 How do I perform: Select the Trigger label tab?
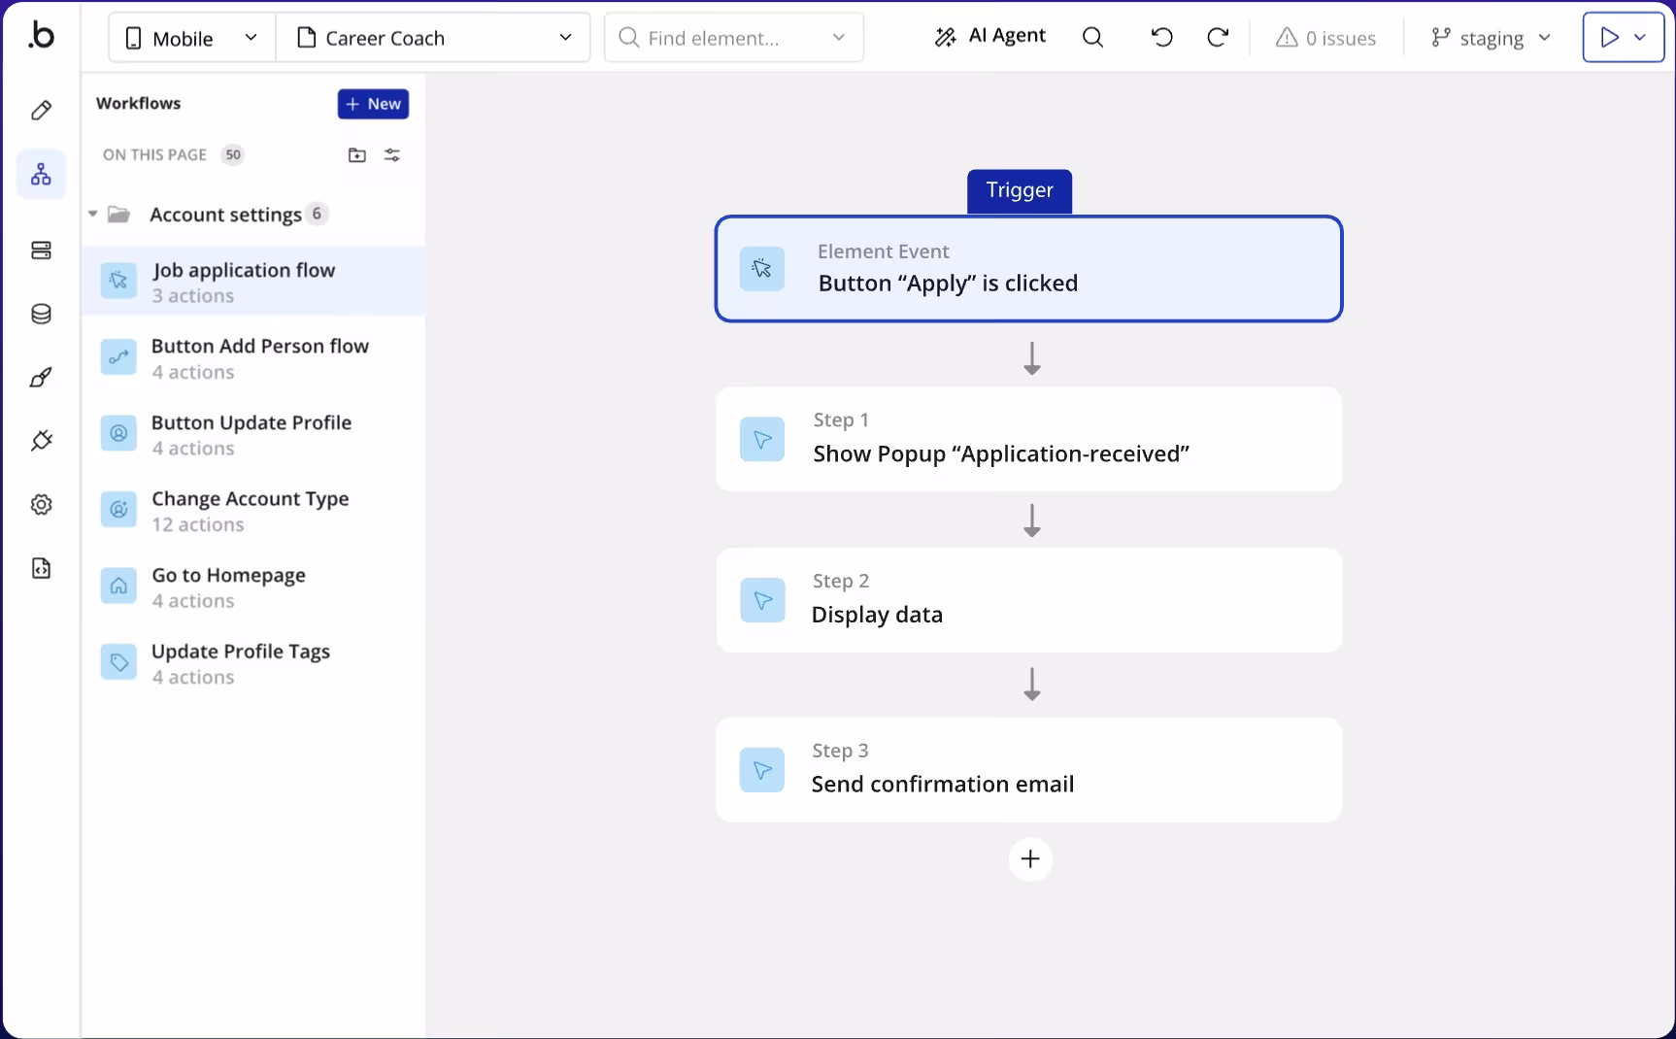(1020, 190)
